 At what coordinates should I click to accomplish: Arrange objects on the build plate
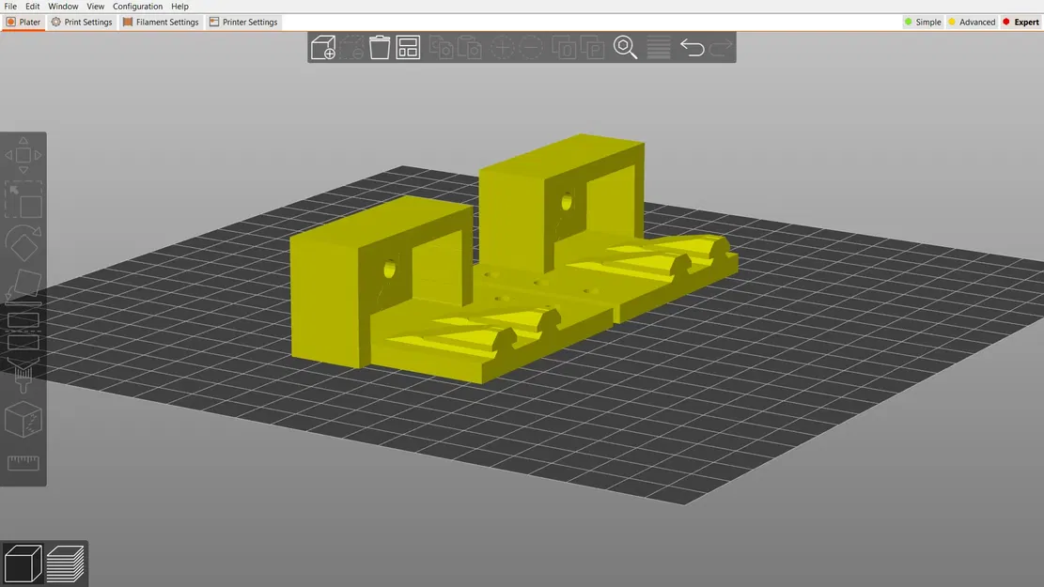coord(408,47)
